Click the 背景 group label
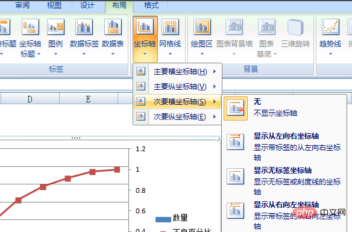Viewport: 352px width, 232px height. (251, 69)
